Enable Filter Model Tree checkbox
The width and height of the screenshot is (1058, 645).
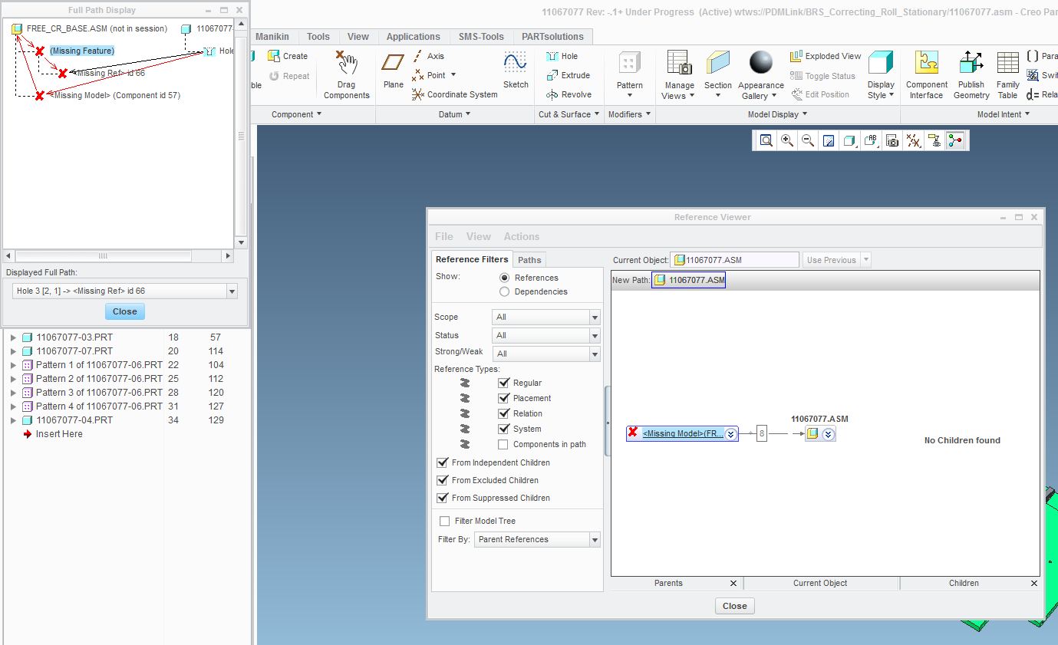pyautogui.click(x=444, y=521)
